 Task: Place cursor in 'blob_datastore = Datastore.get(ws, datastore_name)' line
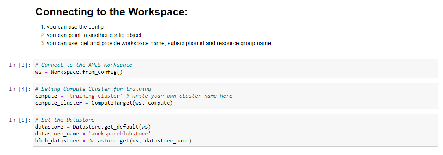pos(113,141)
